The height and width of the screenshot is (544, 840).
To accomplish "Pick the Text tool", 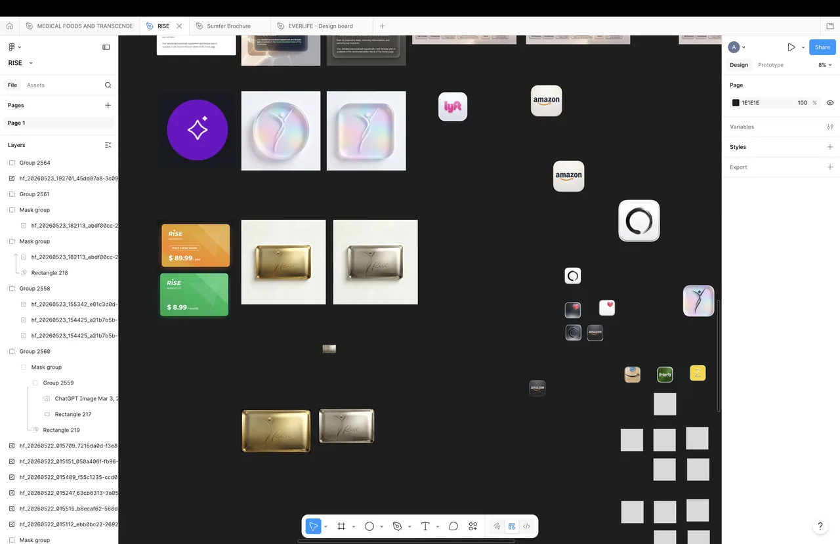I will (x=425, y=526).
